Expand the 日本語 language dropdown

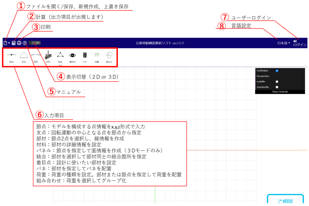coord(284,43)
